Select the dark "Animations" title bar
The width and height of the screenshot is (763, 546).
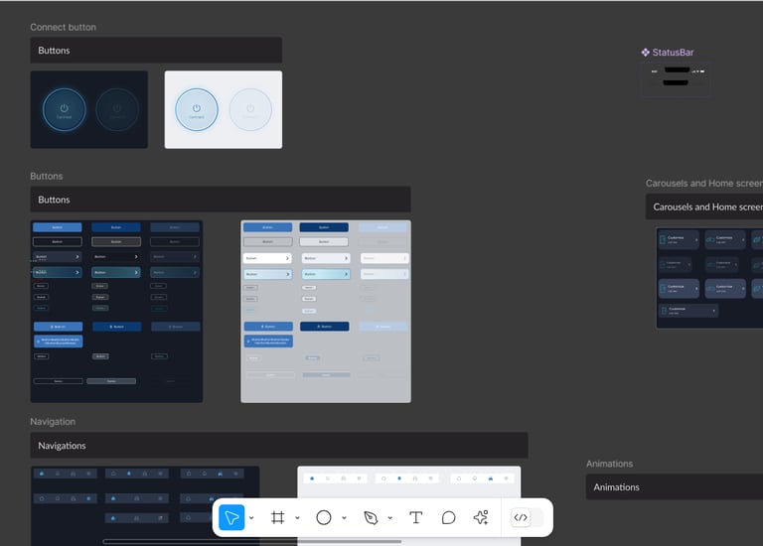[x=675, y=487]
